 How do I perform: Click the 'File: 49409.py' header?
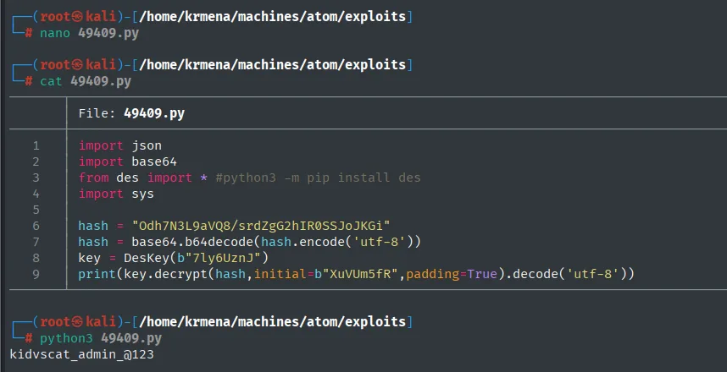pyautogui.click(x=131, y=113)
